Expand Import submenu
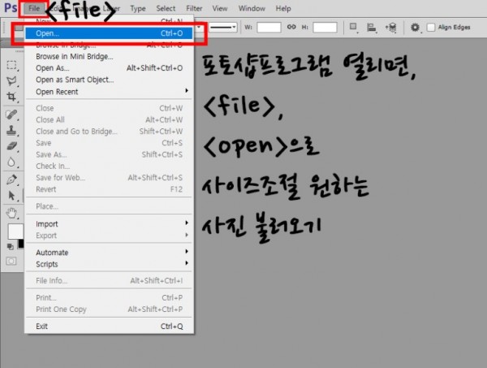 (109, 223)
